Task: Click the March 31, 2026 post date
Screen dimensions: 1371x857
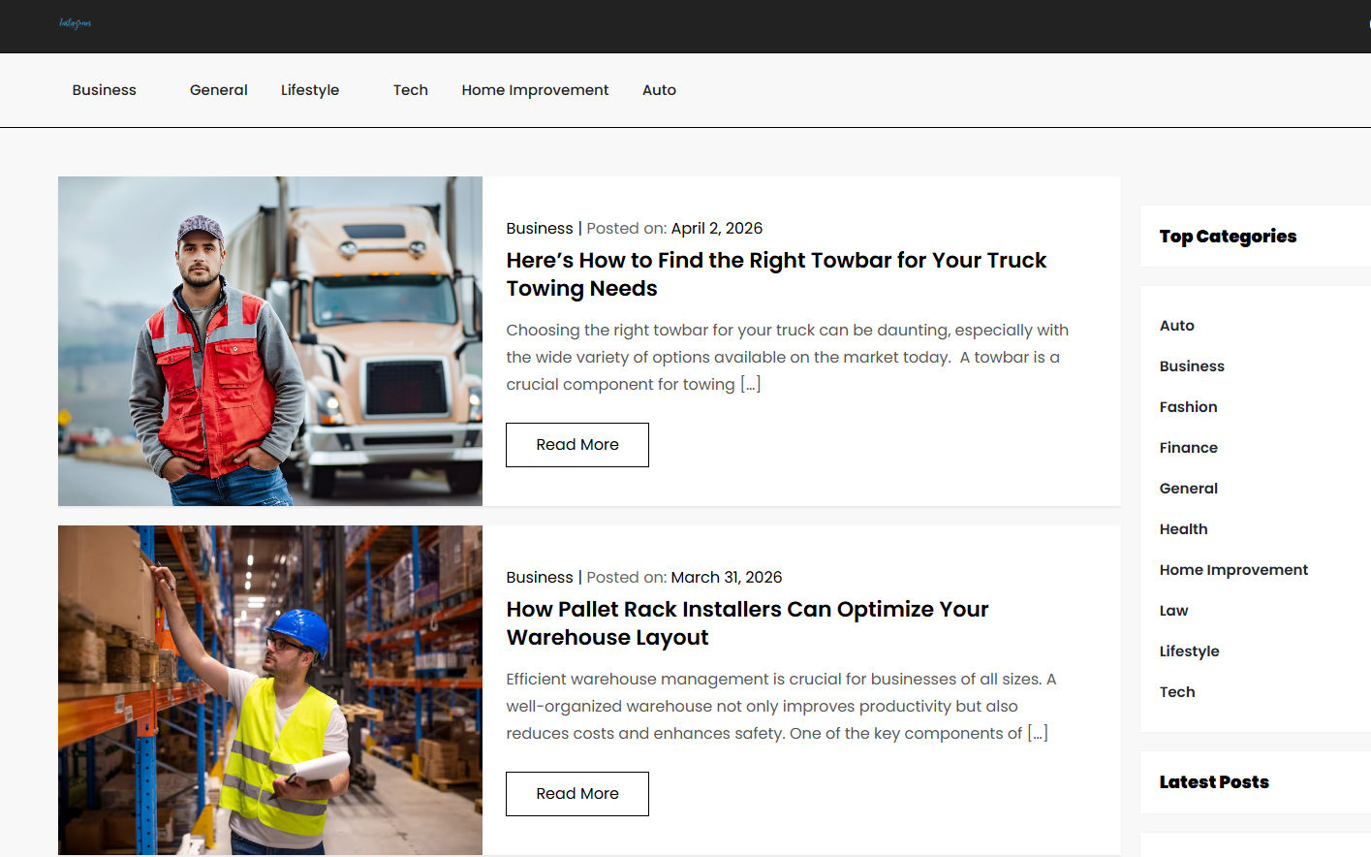Action: point(727,577)
